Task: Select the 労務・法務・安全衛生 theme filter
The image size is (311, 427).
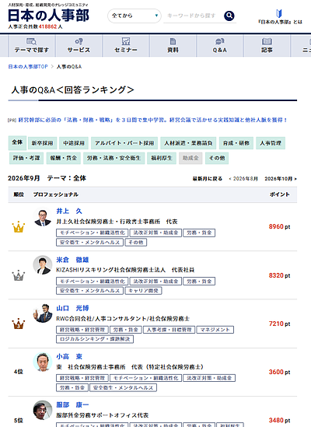Action: pyautogui.click(x=114, y=158)
